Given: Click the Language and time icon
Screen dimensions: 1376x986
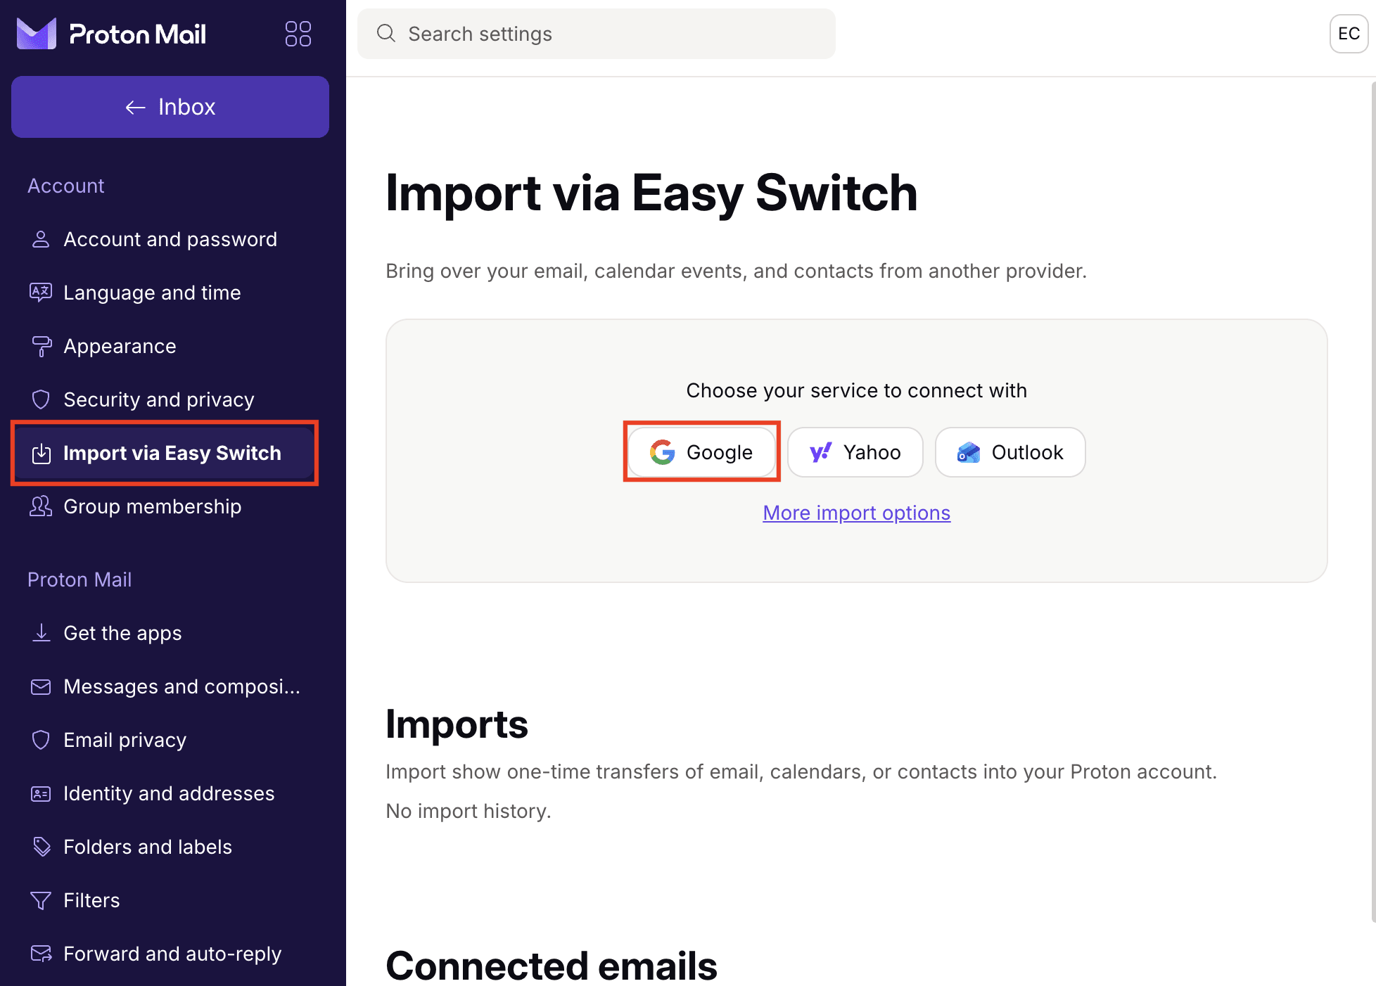Looking at the screenshot, I should click(x=41, y=293).
